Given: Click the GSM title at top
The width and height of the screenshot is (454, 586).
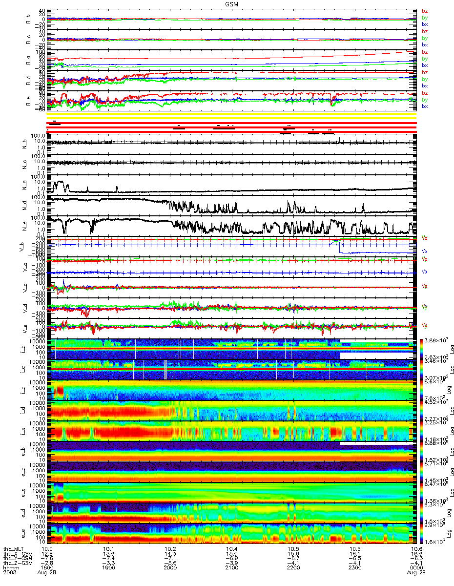Looking at the screenshot, I should tap(232, 3).
